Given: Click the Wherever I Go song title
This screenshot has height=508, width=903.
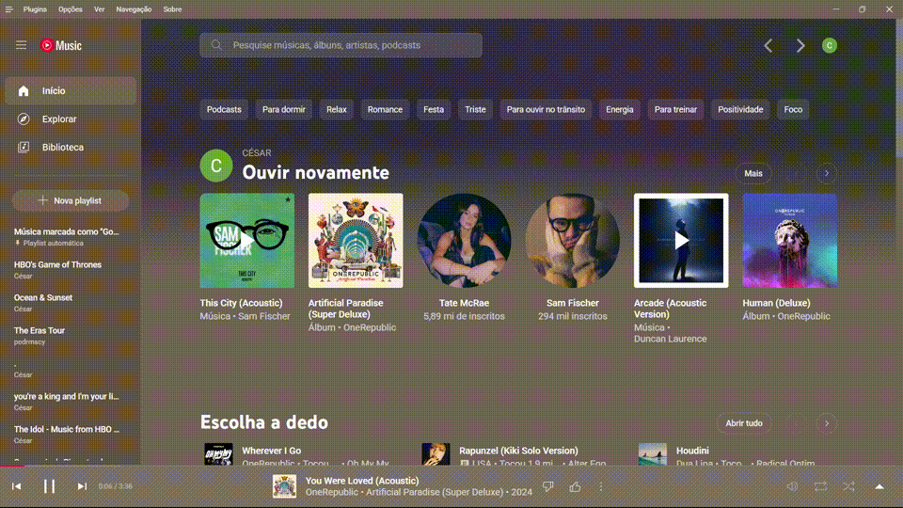Looking at the screenshot, I should tap(271, 451).
